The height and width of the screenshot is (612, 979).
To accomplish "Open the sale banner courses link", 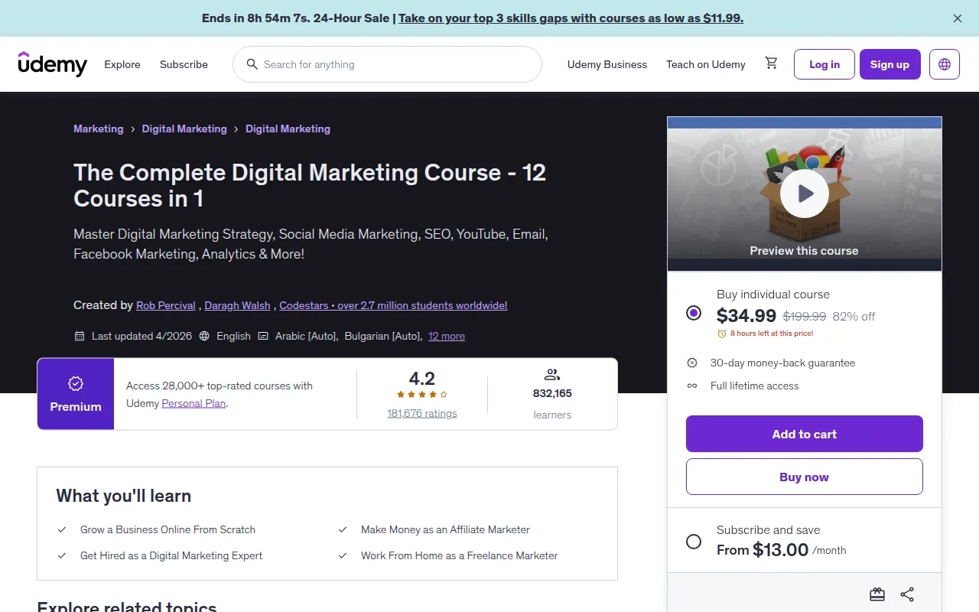I will pos(571,18).
